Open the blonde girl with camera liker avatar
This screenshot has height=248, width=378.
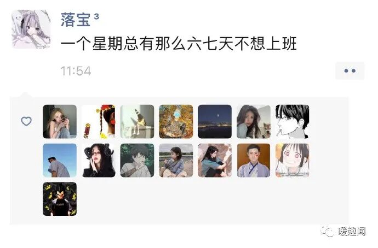point(60,122)
